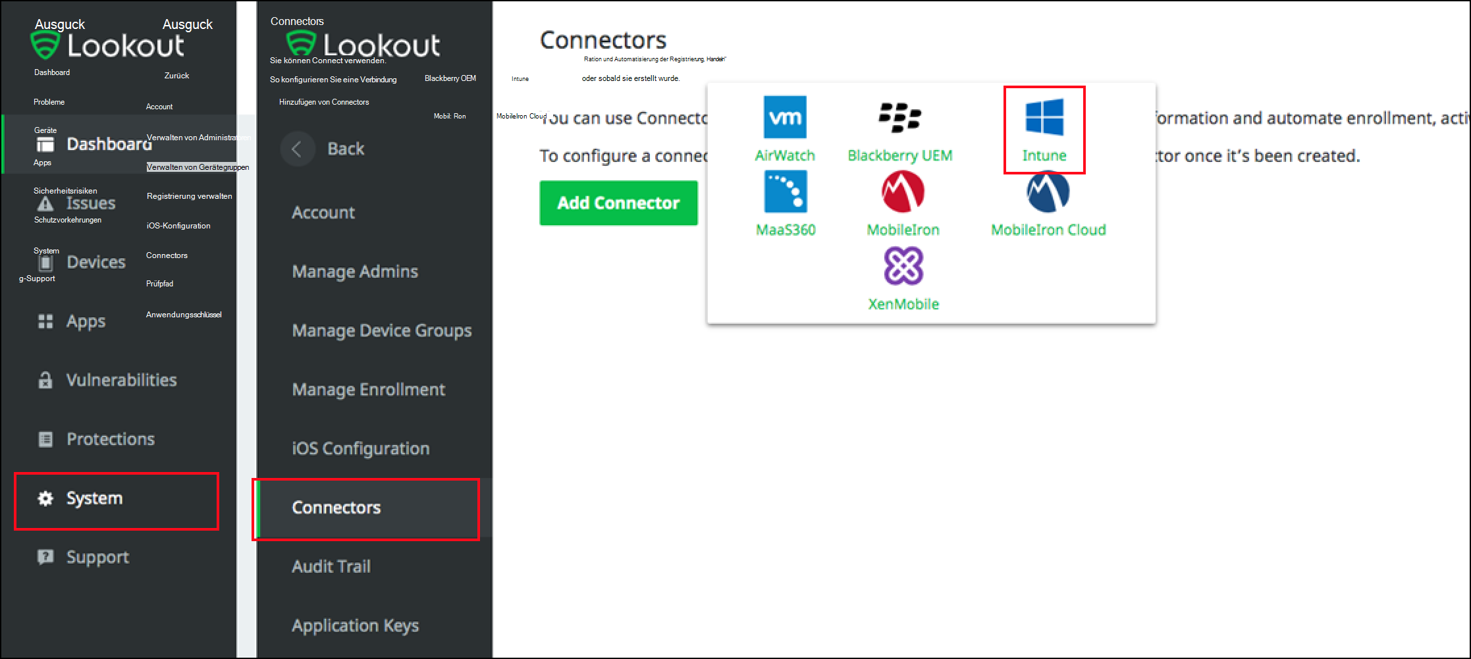Pick the MaaS360 connector icon

(x=786, y=192)
